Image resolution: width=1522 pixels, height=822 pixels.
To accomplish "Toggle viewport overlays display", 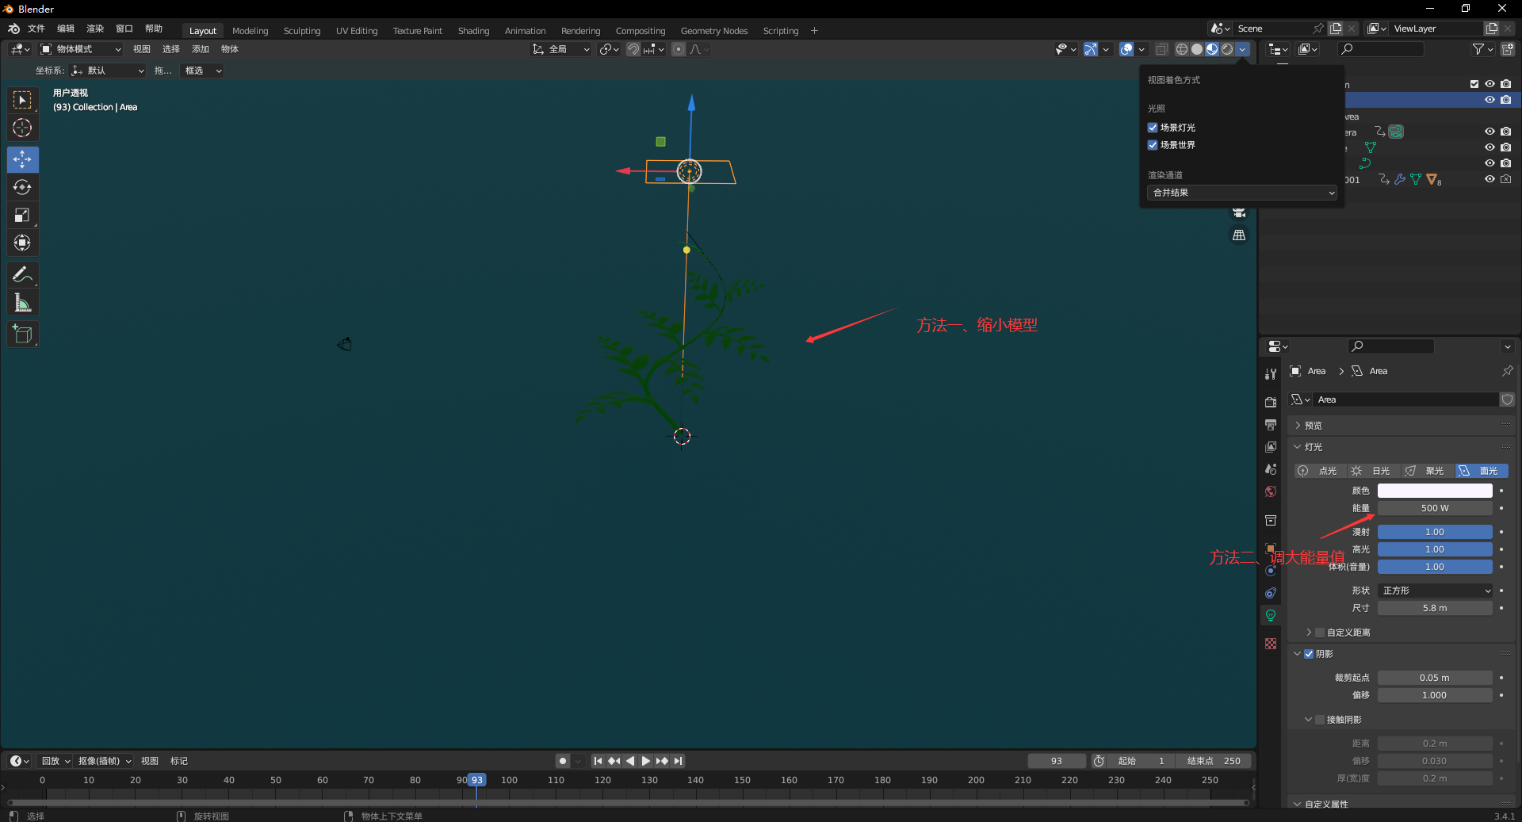I will 1126,49.
